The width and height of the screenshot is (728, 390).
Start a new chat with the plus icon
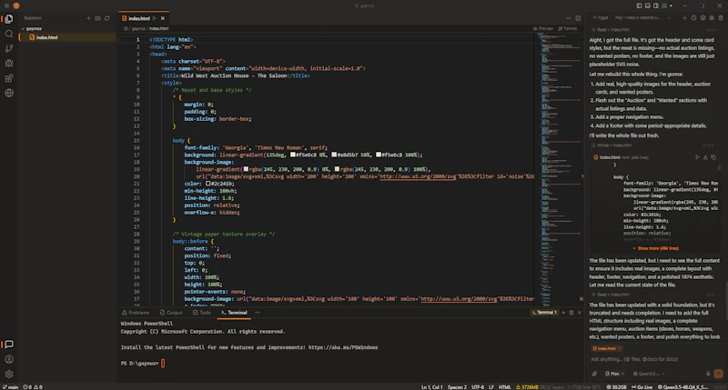(x=684, y=17)
